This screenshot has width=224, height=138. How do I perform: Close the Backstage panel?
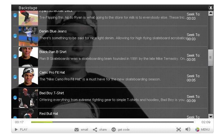click(210, 8)
